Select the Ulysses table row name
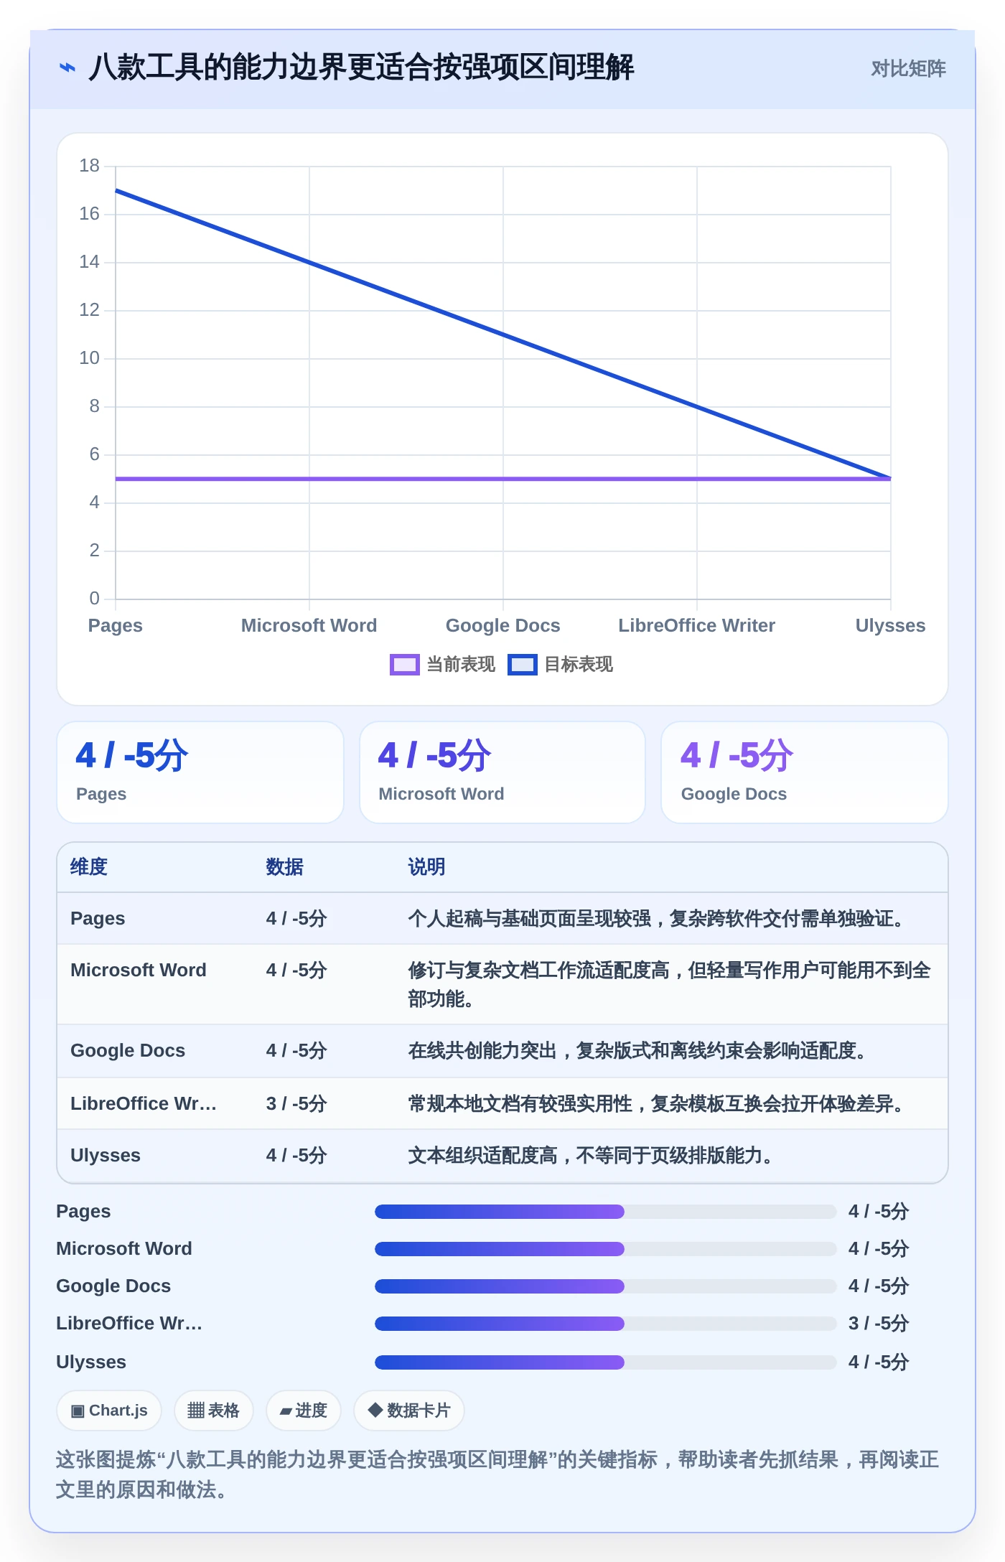This screenshot has width=1005, height=1562. pos(106,1156)
